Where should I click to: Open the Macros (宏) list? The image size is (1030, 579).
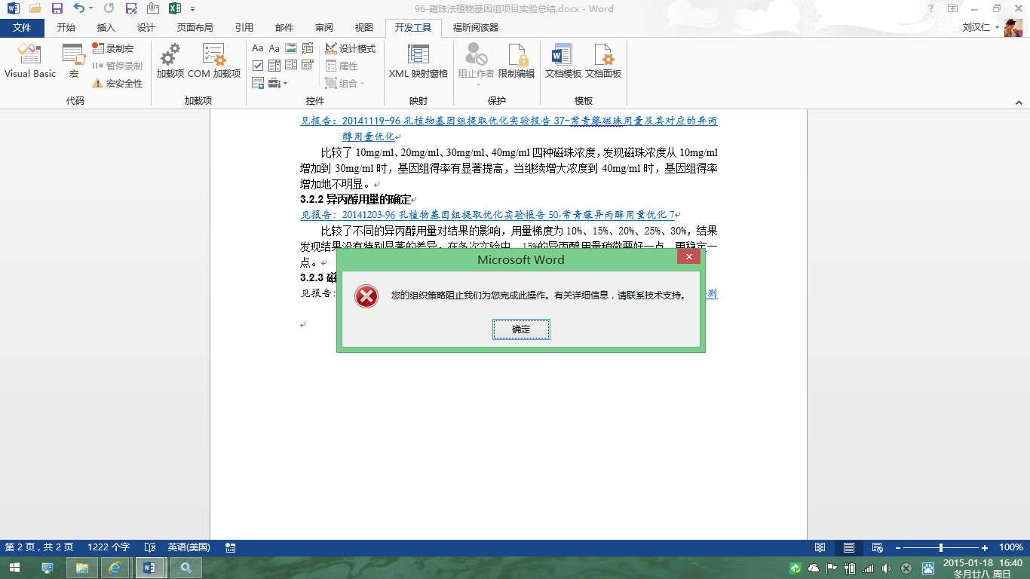pyautogui.click(x=74, y=61)
